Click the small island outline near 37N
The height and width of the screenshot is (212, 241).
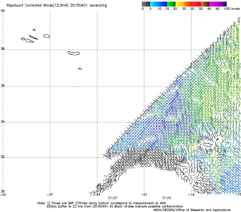click(80, 69)
